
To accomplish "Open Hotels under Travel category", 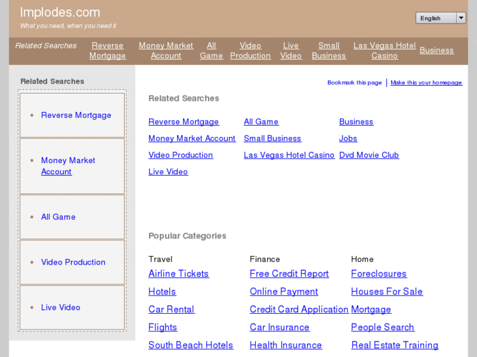I will coord(162,291).
